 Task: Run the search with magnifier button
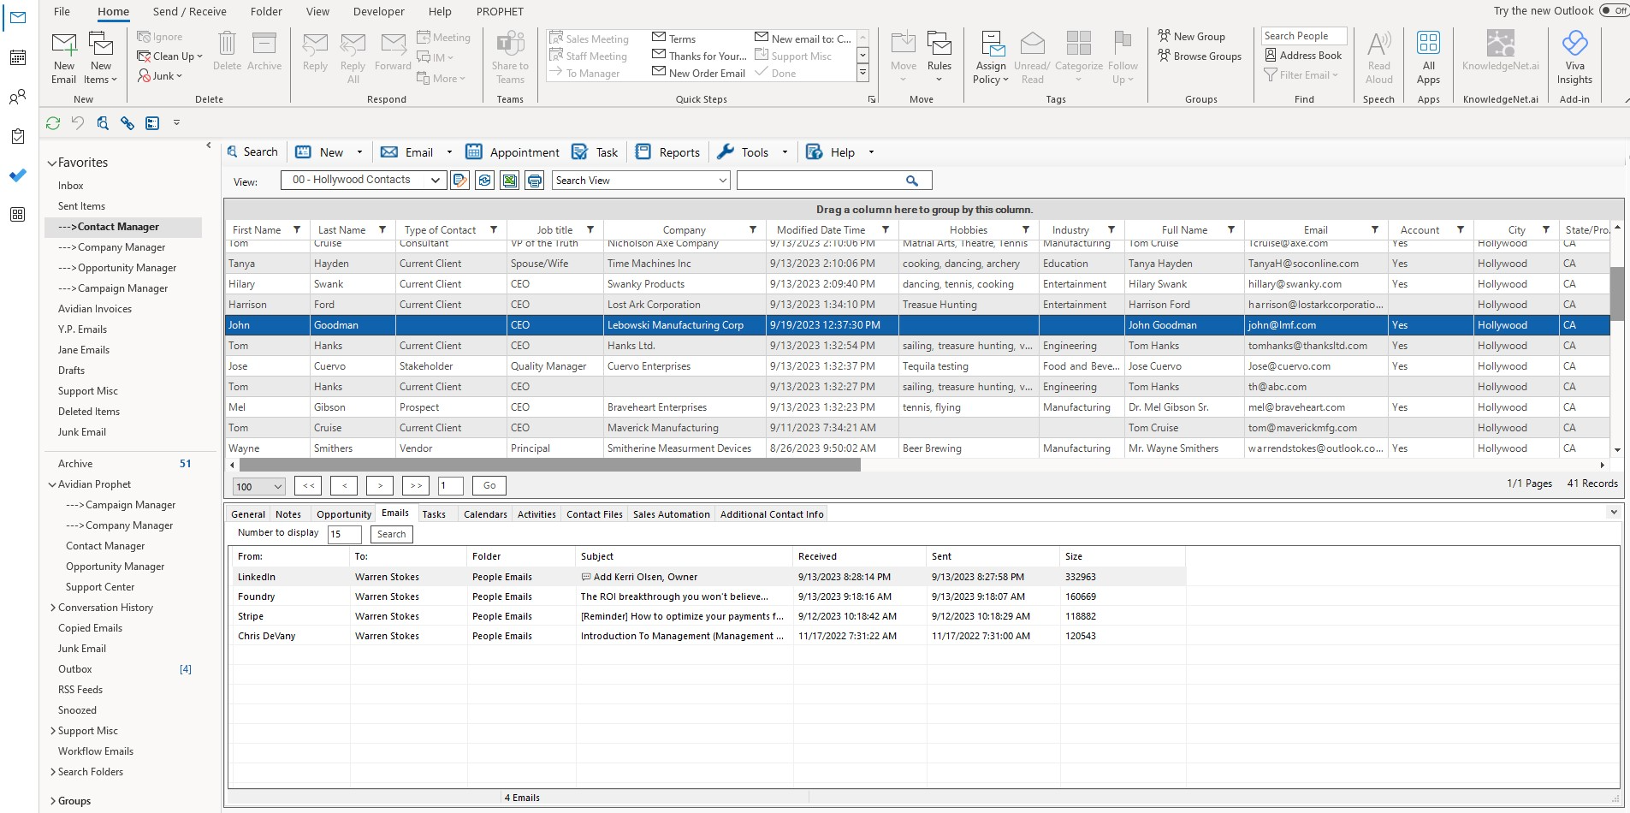tap(912, 181)
